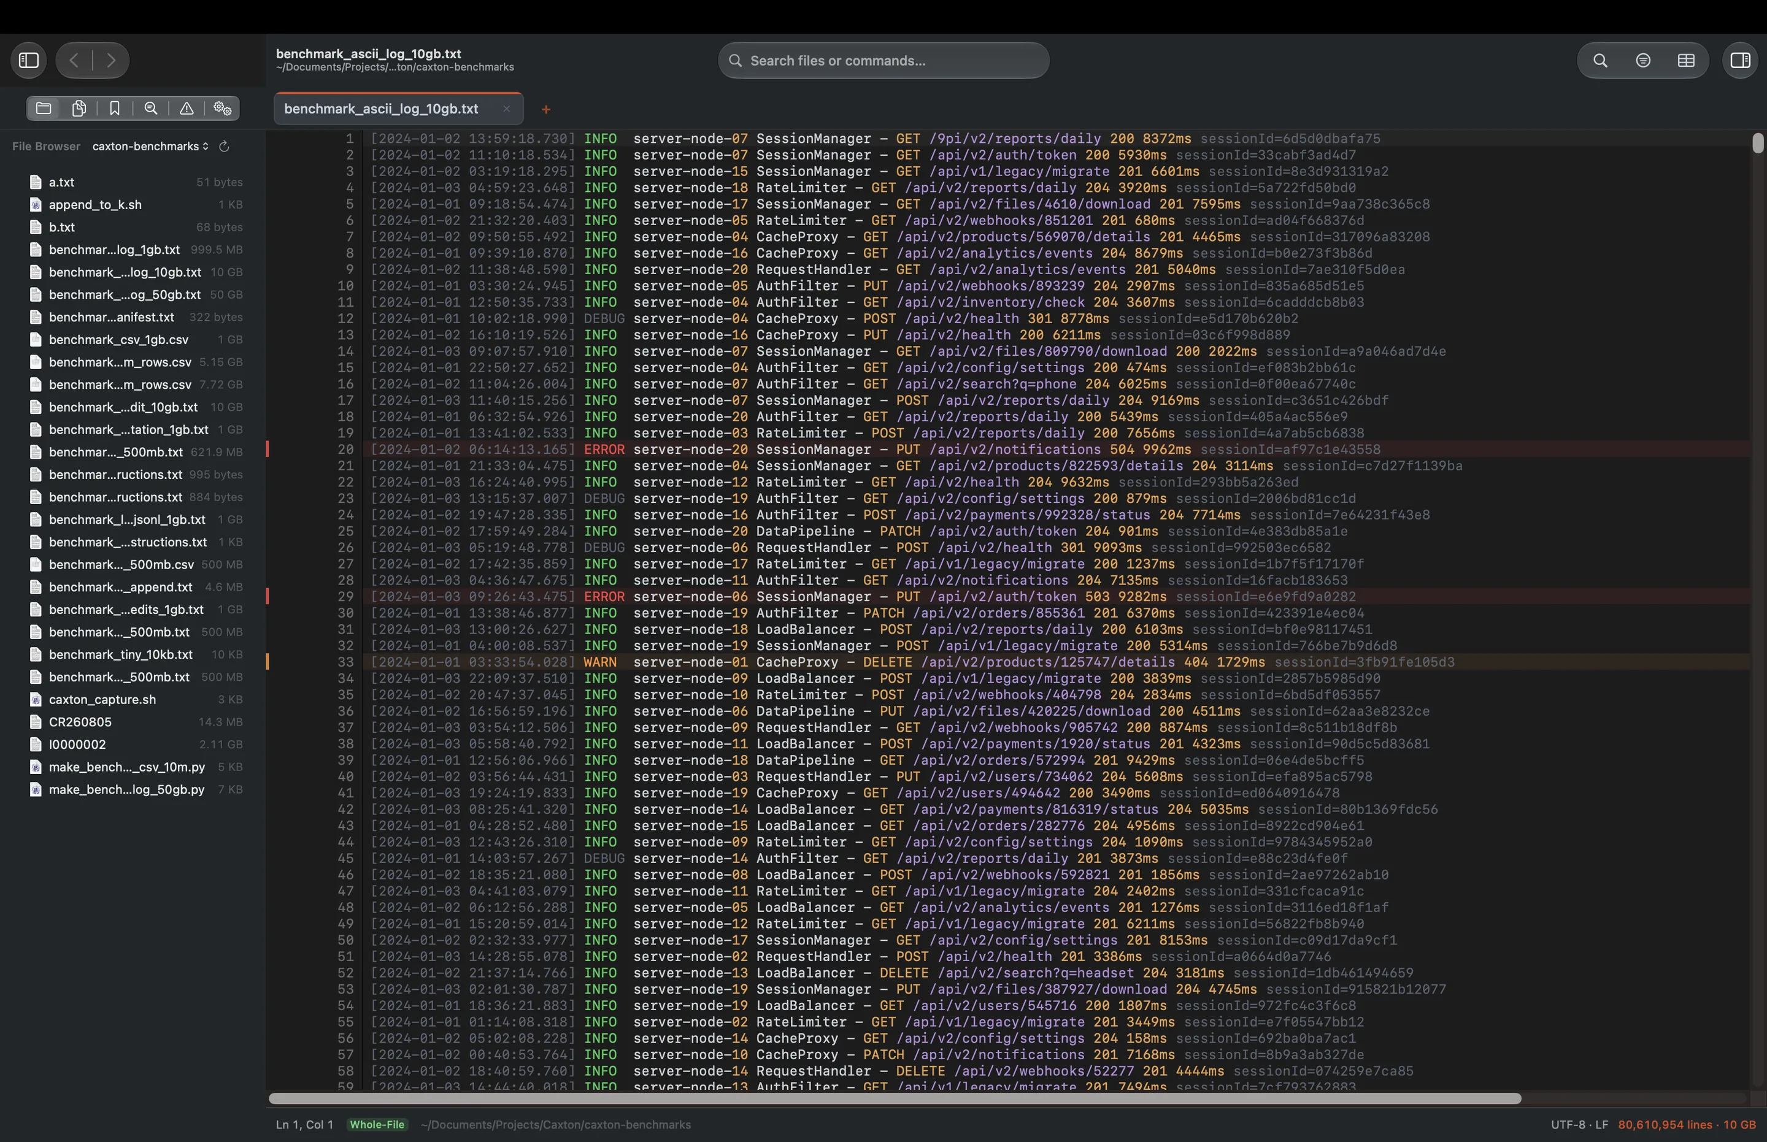Click the UTF-8 · LF encoding indicator
The image size is (1767, 1142).
[1579, 1124]
